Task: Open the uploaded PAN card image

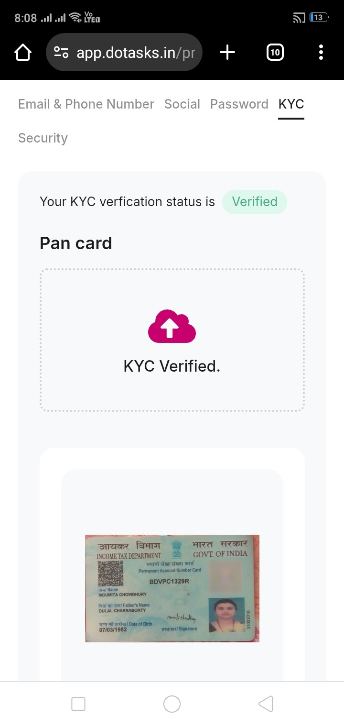Action: (172, 588)
